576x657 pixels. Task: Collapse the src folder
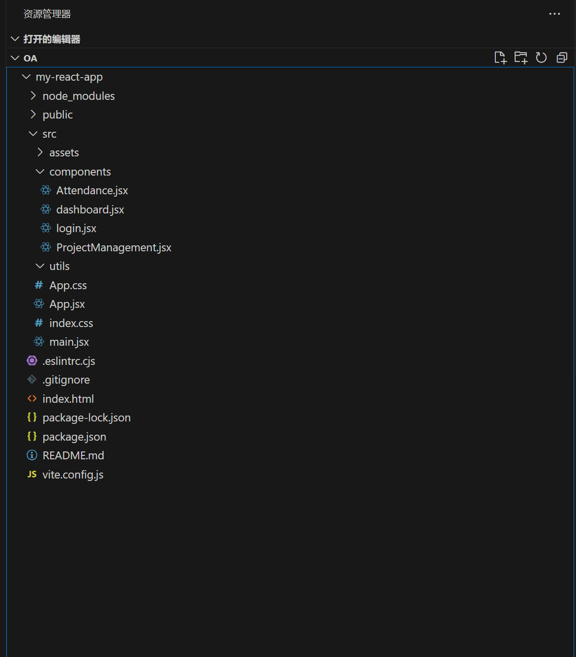coord(33,134)
